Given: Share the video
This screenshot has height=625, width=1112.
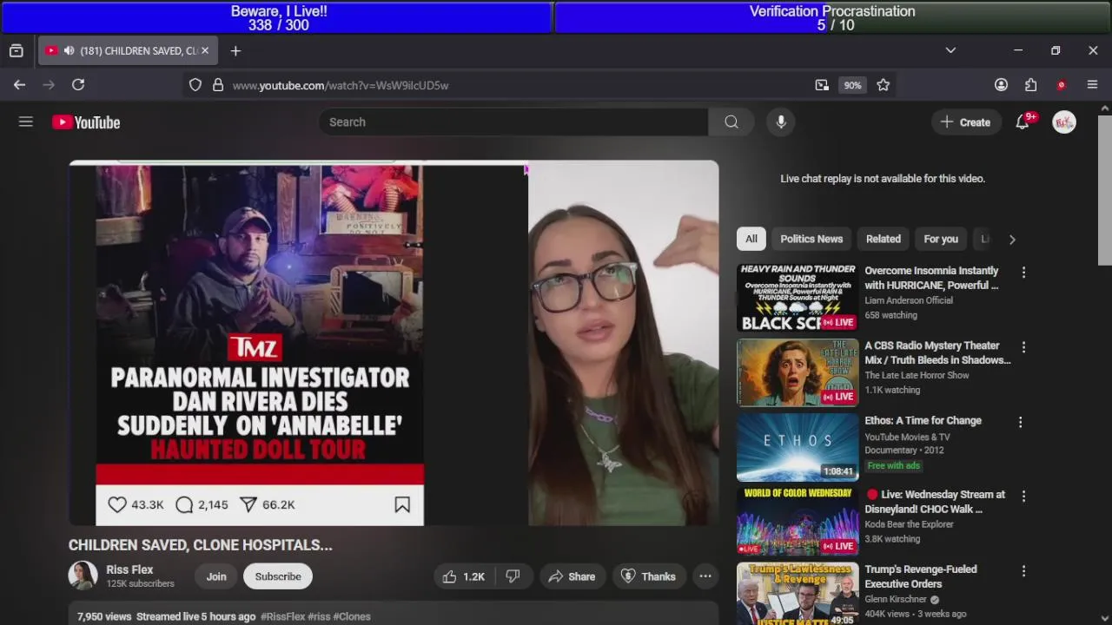Looking at the screenshot, I should (572, 576).
